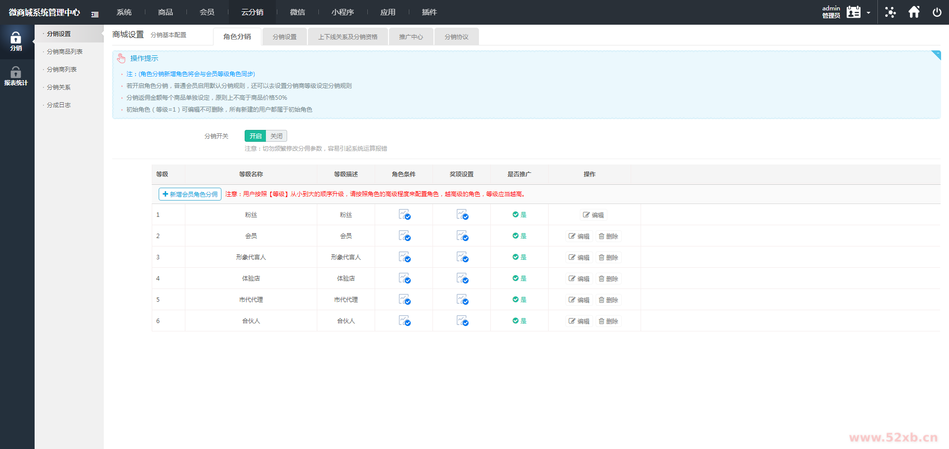Expand the admin account dropdown arrow
Screen dimensions: 949x449
tap(868, 13)
